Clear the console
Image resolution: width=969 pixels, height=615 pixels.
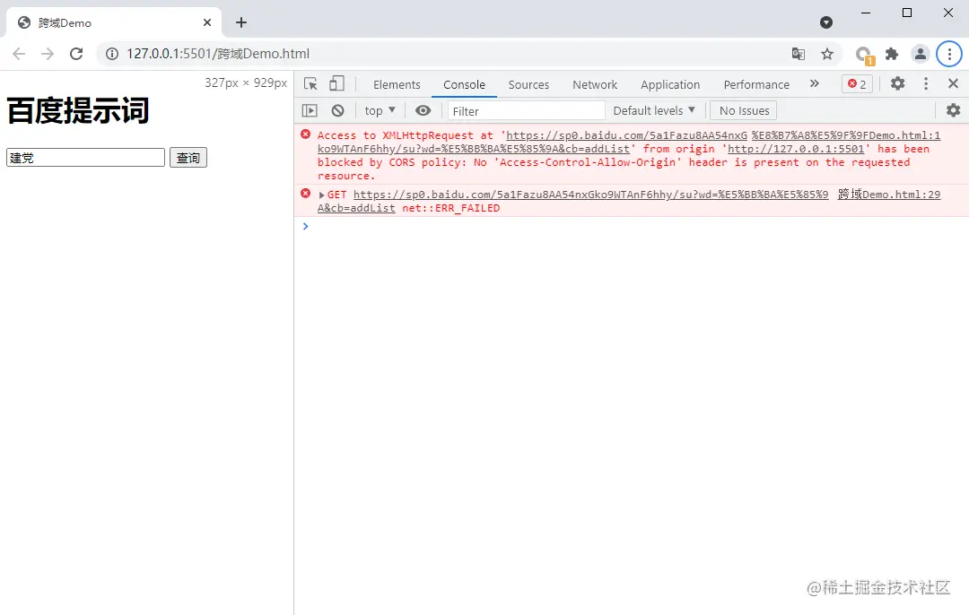[337, 110]
